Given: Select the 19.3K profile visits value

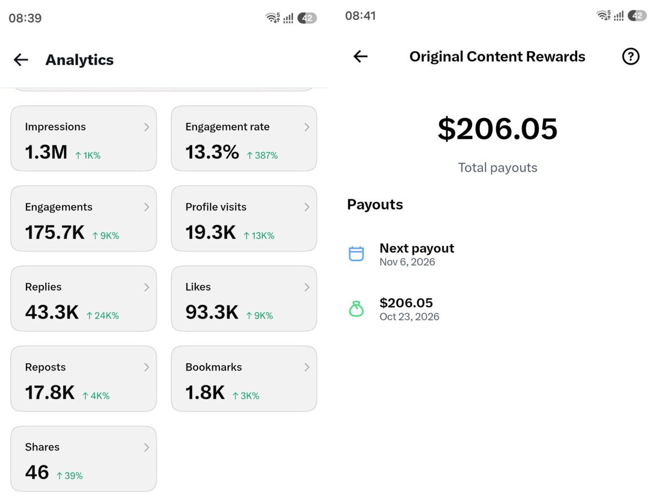Looking at the screenshot, I should (x=211, y=232).
